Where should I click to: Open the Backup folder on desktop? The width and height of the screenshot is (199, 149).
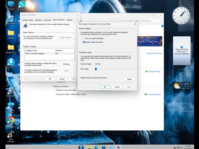(11, 35)
